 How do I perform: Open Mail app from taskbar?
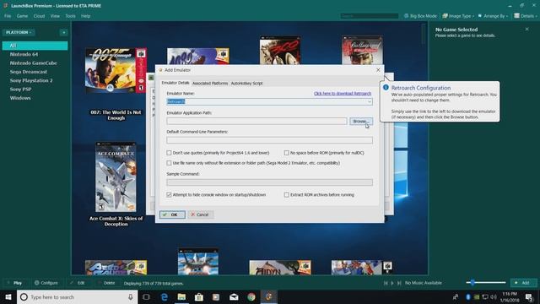(234, 296)
